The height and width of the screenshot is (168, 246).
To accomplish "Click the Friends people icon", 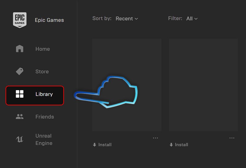I will click(x=20, y=117).
